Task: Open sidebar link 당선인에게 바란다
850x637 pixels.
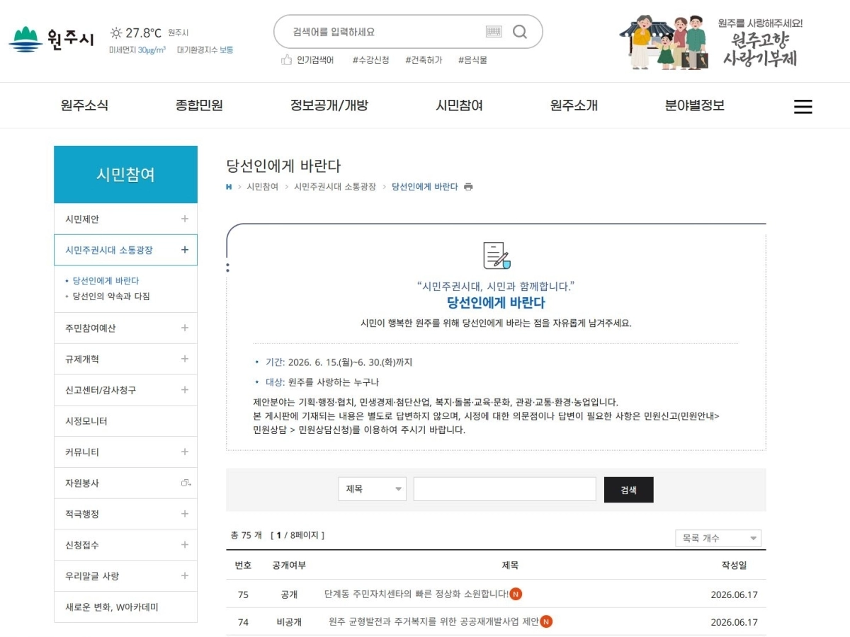Action: 106,281
